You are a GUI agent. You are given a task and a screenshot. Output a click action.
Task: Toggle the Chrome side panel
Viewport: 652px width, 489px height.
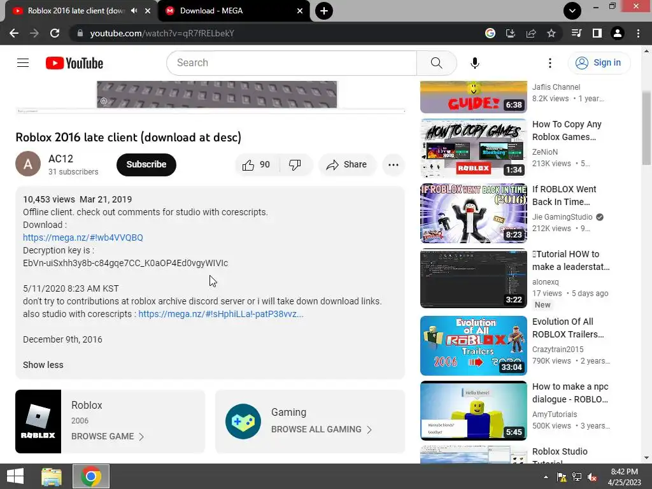coord(597,33)
